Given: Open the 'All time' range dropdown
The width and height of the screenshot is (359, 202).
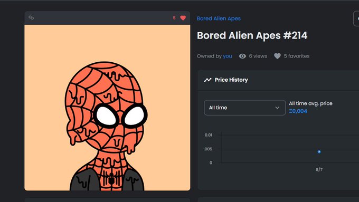Looking at the screenshot, I should click(x=245, y=108).
